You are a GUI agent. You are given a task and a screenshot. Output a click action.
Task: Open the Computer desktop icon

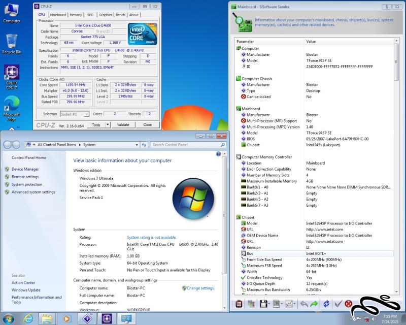coord(12,14)
